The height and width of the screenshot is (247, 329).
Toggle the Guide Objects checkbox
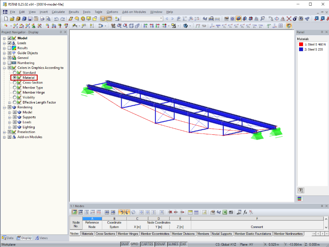tap(10, 53)
